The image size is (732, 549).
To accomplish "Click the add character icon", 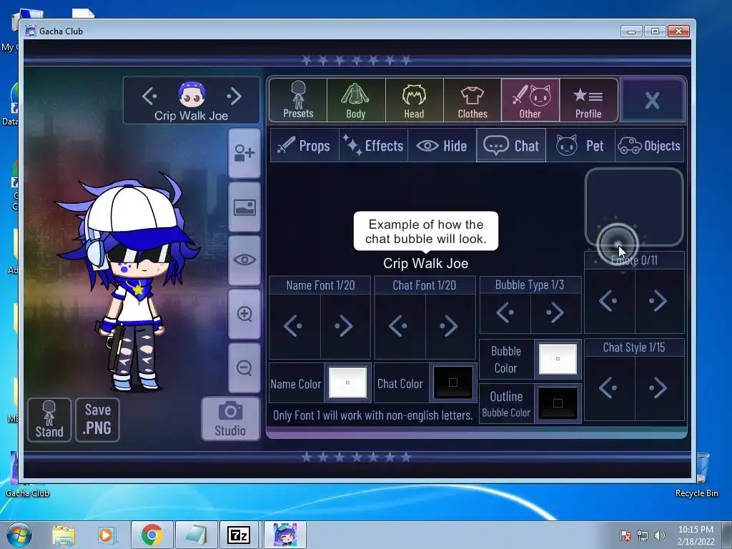I will click(244, 153).
